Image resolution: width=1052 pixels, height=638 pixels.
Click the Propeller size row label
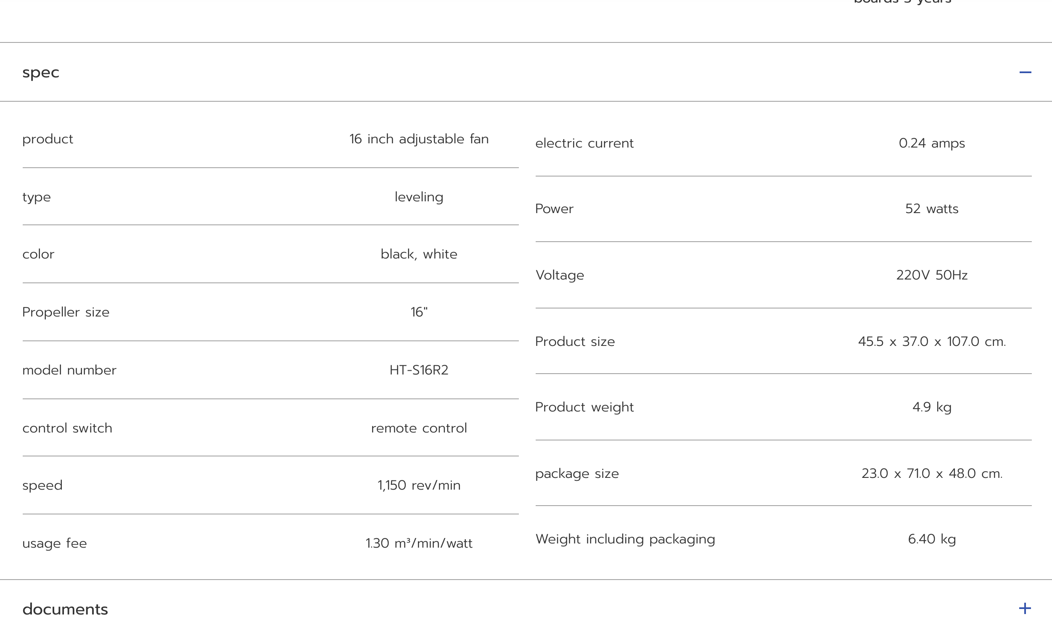[x=66, y=312]
